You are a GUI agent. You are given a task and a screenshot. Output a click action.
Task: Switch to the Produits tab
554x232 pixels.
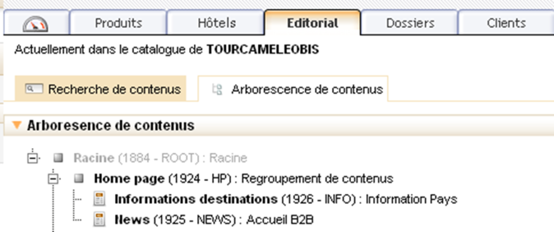click(118, 24)
